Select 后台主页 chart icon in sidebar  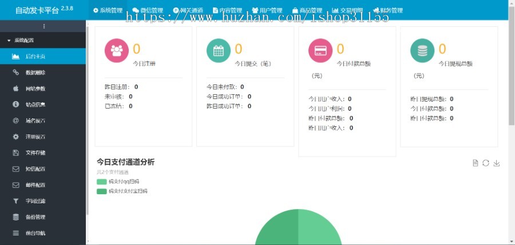16,57
